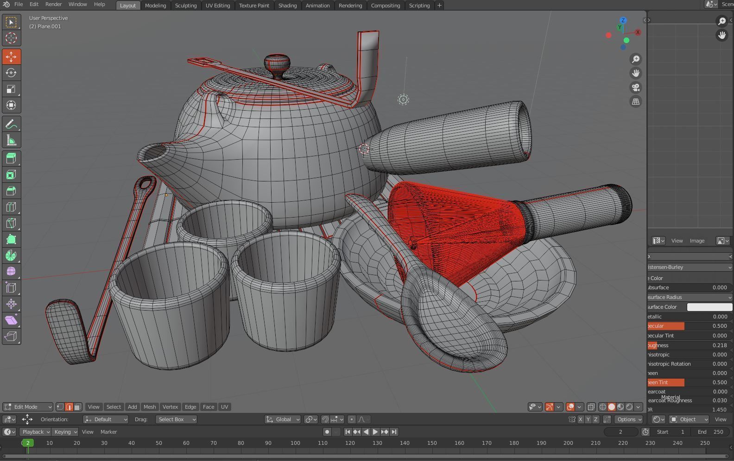Click the viewport pan hand icon
This screenshot has height=461, width=734.
point(636,73)
